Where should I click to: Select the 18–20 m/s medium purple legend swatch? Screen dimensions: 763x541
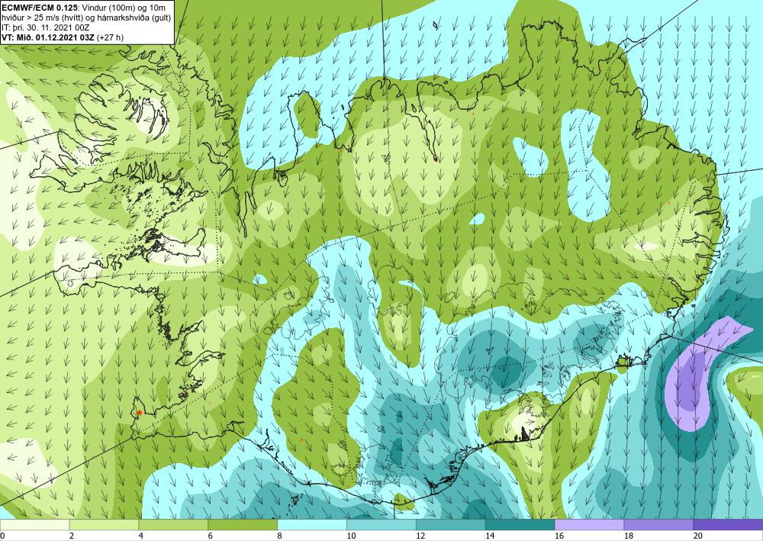658,524
